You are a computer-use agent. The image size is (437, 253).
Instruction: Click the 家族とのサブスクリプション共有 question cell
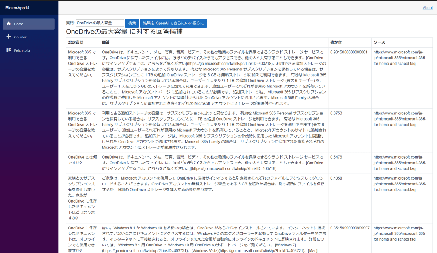click(x=83, y=198)
